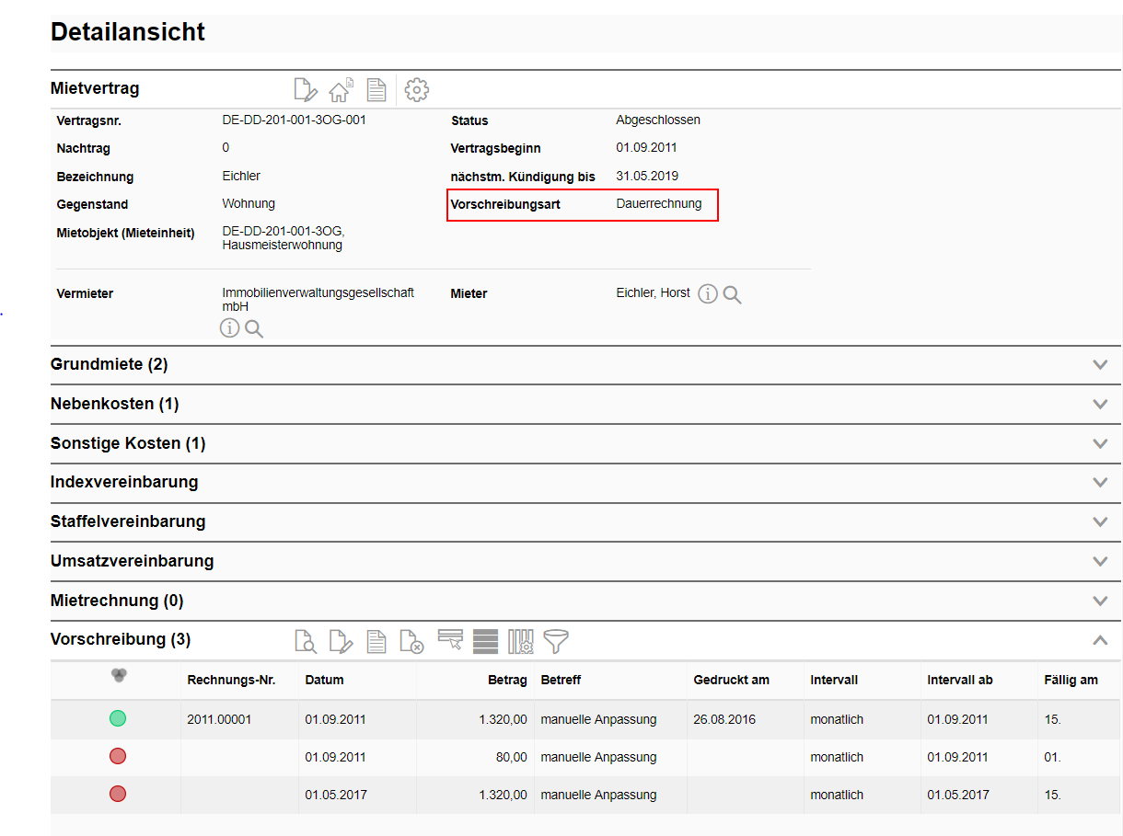Click the house icon in Mietvertrag toolbar
Viewport: 1123px width, 836px height.
341,90
